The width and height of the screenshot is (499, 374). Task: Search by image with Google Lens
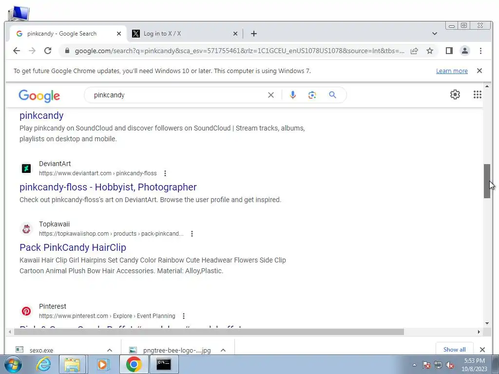[x=312, y=95]
